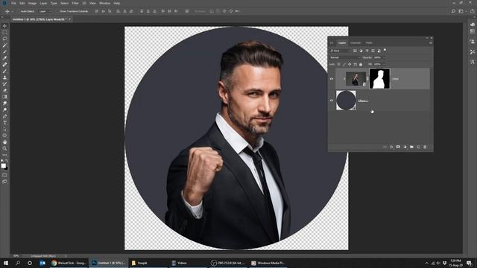The image size is (477, 268).
Task: Select the Clone Stamp tool
Action: [x=4, y=77]
